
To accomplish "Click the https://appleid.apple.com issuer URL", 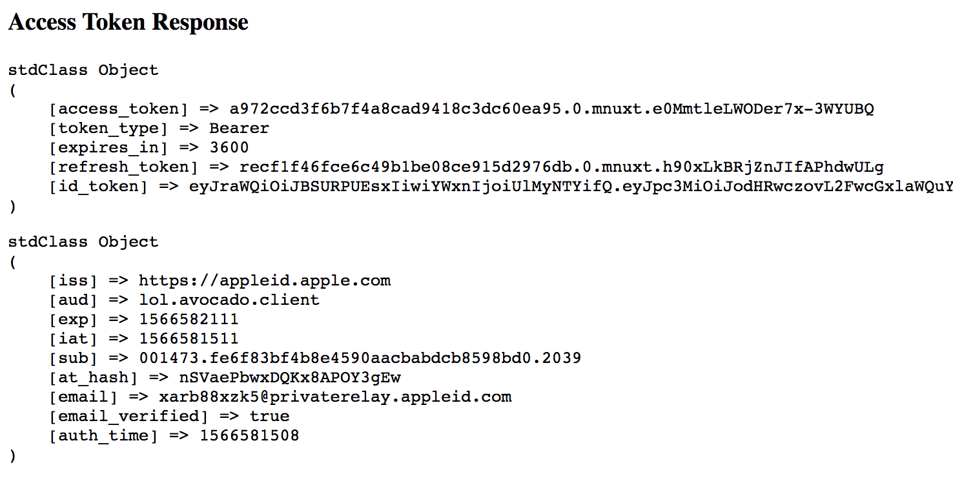I will [x=265, y=280].
